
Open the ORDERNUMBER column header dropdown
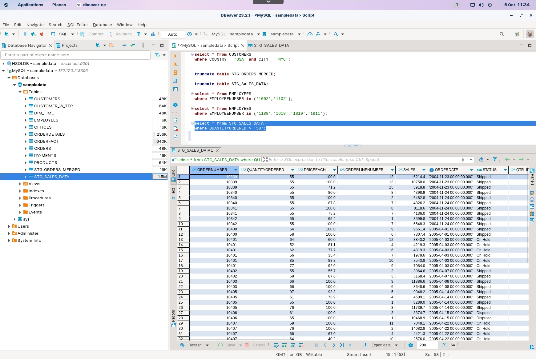[x=236, y=170]
